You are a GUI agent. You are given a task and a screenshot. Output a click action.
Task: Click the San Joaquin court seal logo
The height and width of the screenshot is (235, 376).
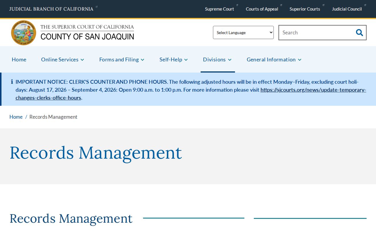24,33
